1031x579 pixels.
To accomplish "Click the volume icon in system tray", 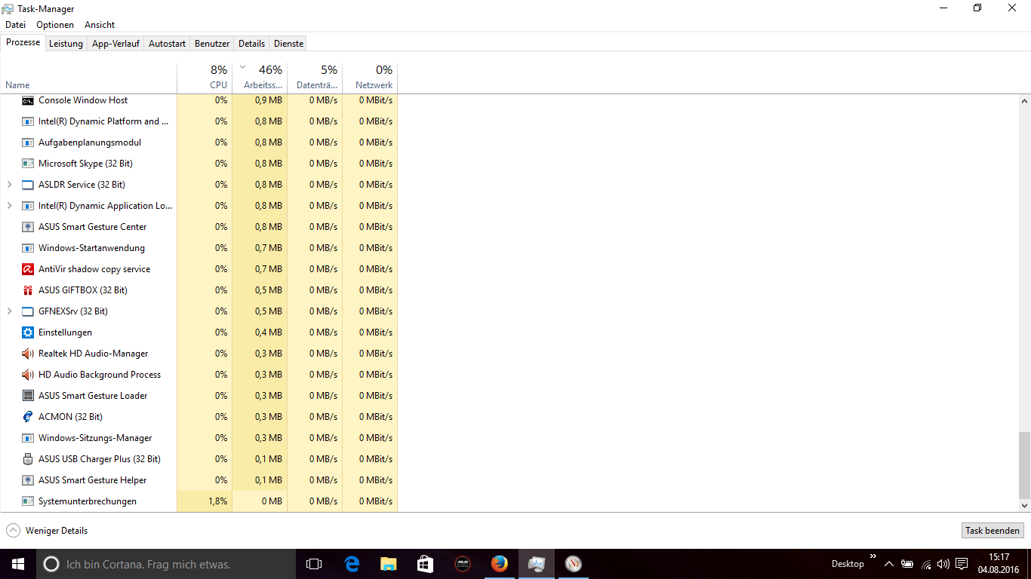I will (943, 564).
